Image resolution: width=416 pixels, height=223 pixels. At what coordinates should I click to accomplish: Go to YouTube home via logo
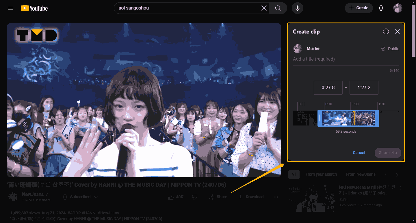34,8
